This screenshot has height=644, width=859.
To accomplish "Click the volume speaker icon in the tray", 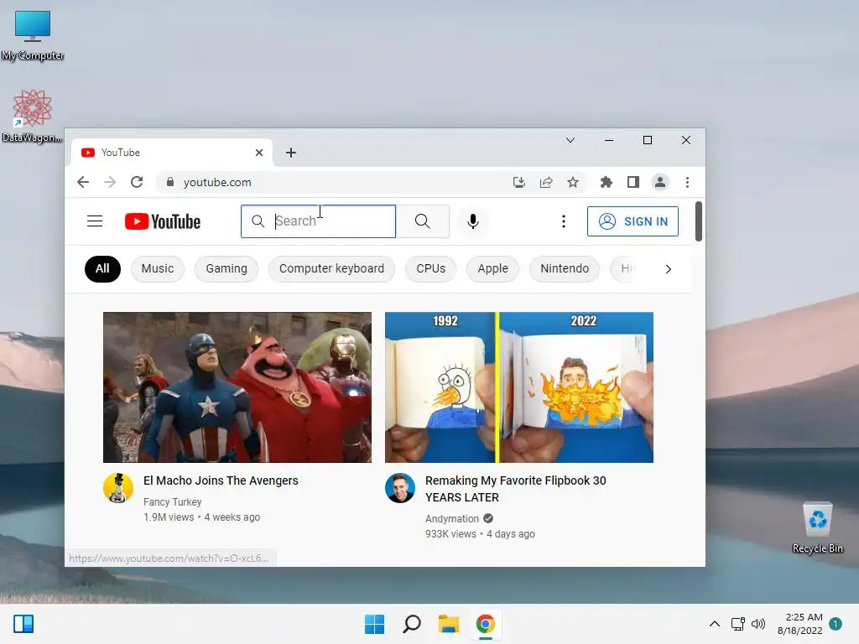I will (x=758, y=624).
